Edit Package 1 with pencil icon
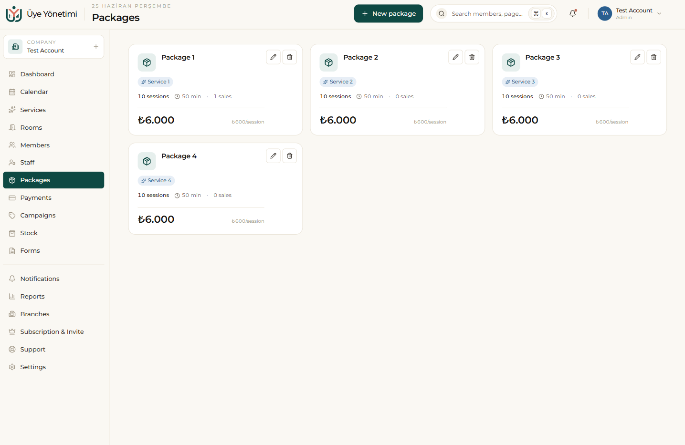 click(x=273, y=57)
